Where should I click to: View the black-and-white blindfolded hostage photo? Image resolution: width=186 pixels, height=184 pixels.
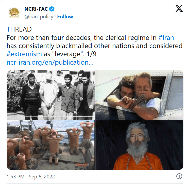point(51,95)
